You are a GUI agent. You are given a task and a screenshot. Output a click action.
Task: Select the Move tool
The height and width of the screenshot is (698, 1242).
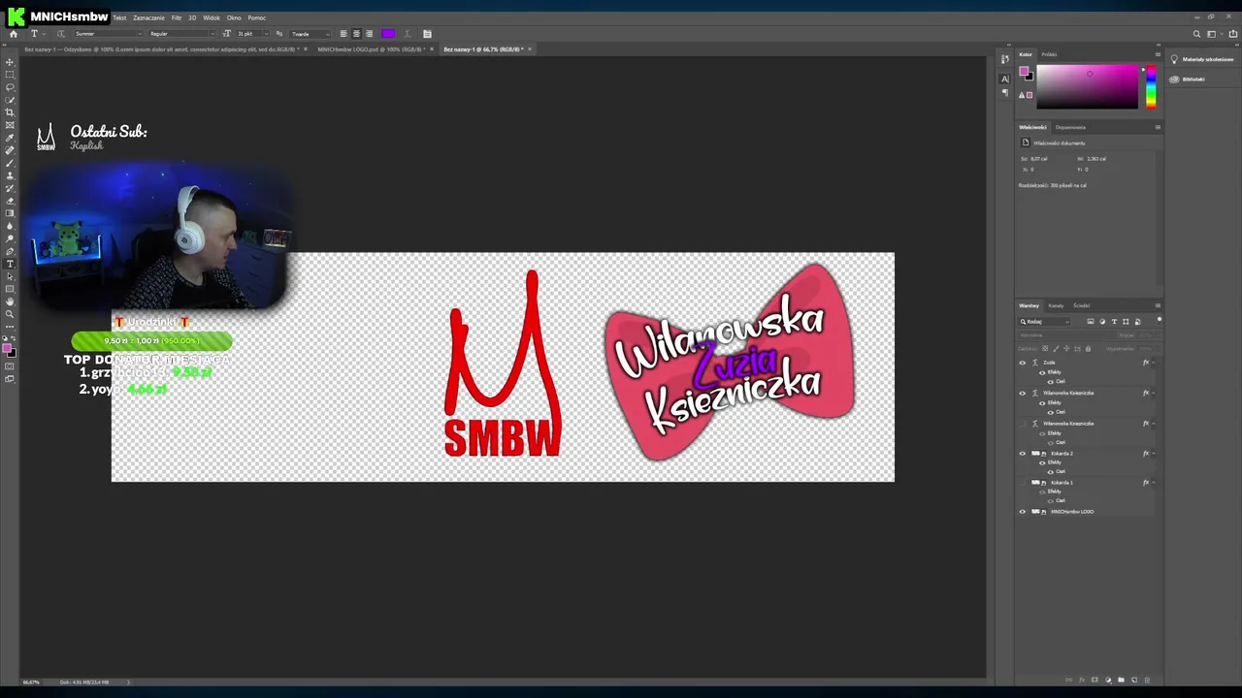(x=10, y=62)
